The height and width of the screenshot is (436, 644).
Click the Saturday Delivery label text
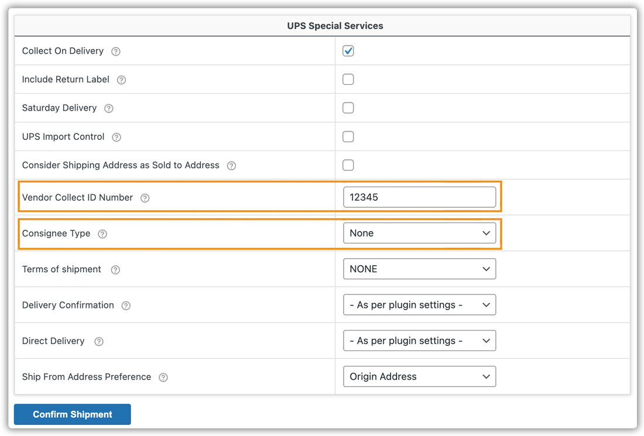click(x=60, y=108)
